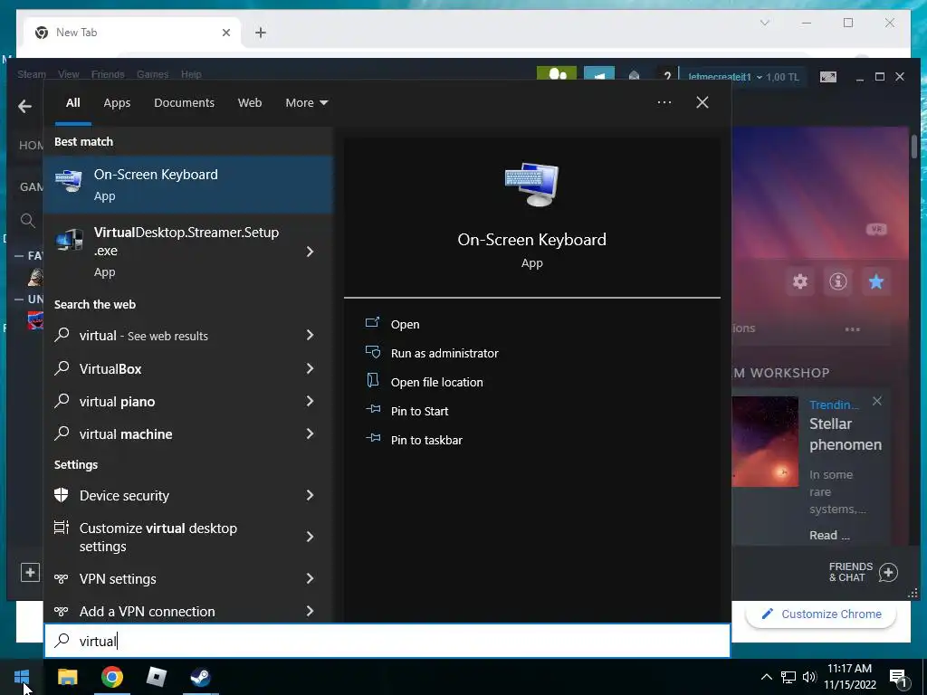Switch to the Apps search tab
The width and height of the screenshot is (927, 695).
pos(117,103)
